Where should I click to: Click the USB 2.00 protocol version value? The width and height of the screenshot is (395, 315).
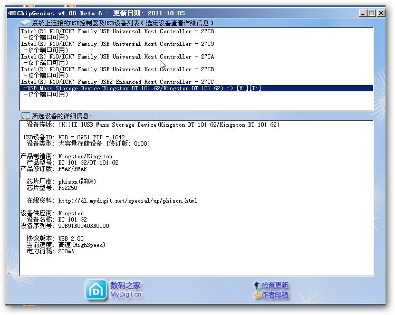click(71, 238)
